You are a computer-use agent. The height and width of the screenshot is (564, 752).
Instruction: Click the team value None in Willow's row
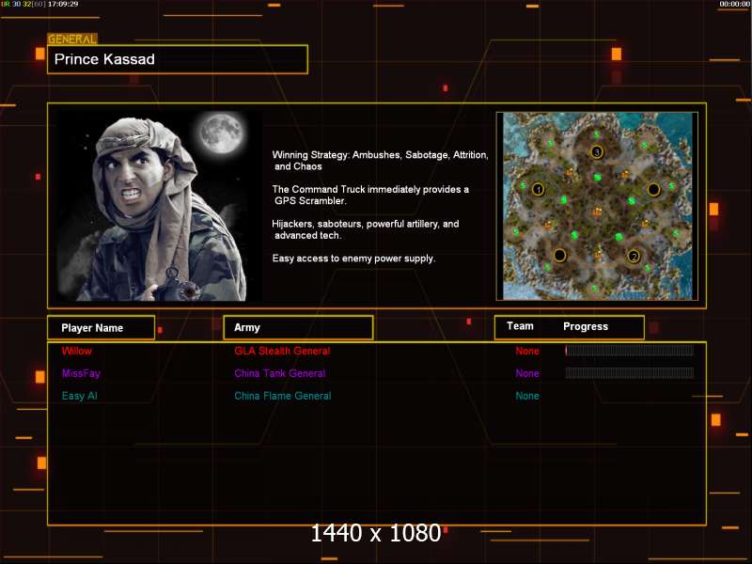click(x=527, y=351)
